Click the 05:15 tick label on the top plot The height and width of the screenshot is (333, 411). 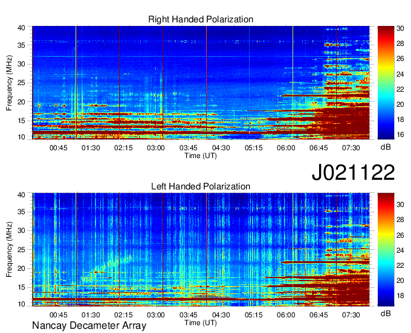tap(253, 148)
